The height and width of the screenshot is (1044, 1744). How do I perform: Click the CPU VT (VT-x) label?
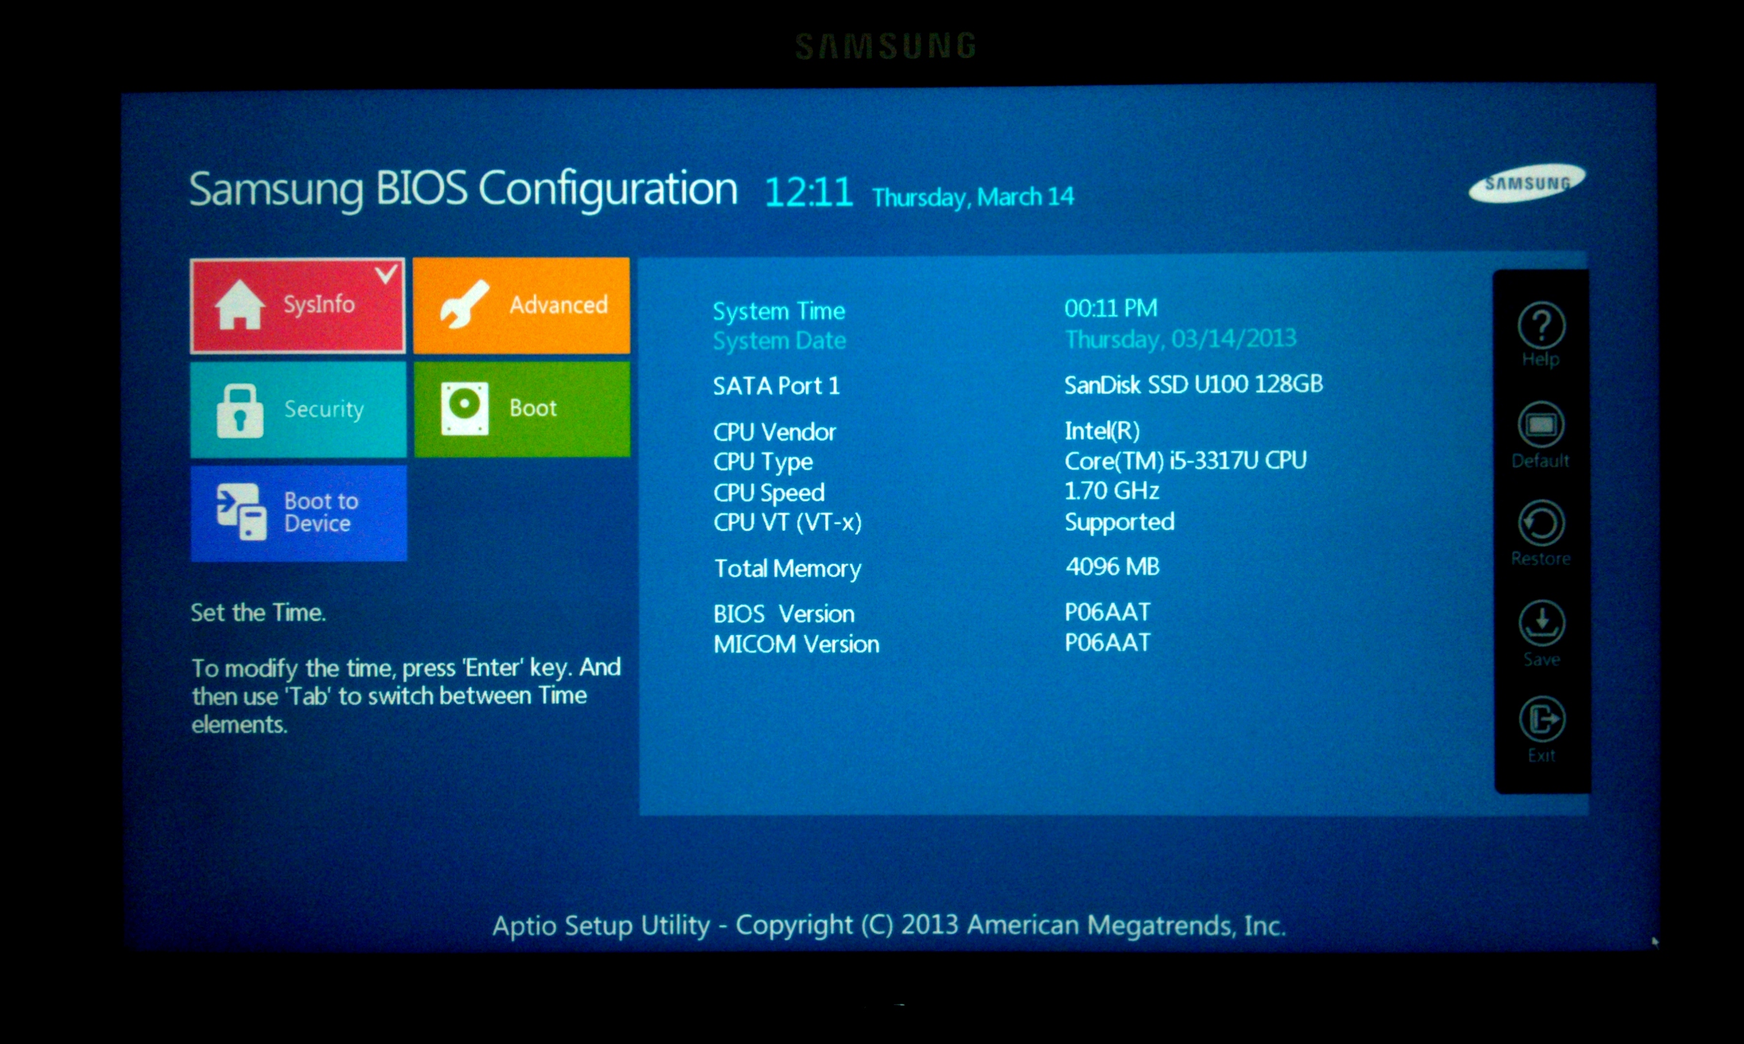pyautogui.click(x=787, y=523)
